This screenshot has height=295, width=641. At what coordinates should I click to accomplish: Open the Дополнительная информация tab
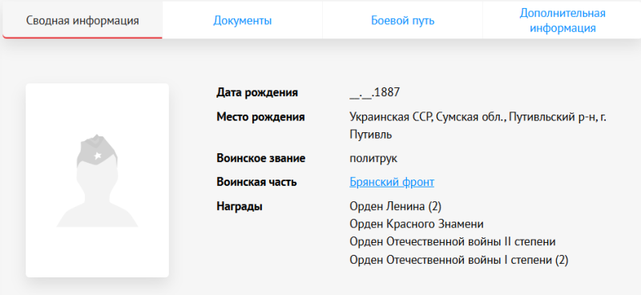[562, 20]
